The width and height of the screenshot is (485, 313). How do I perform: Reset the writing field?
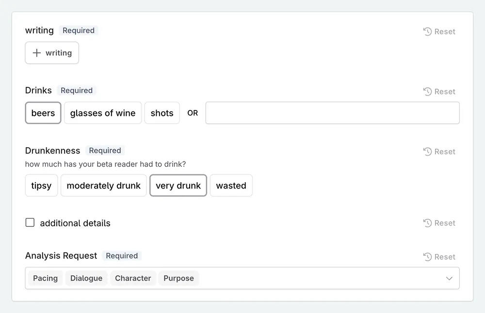(x=439, y=31)
